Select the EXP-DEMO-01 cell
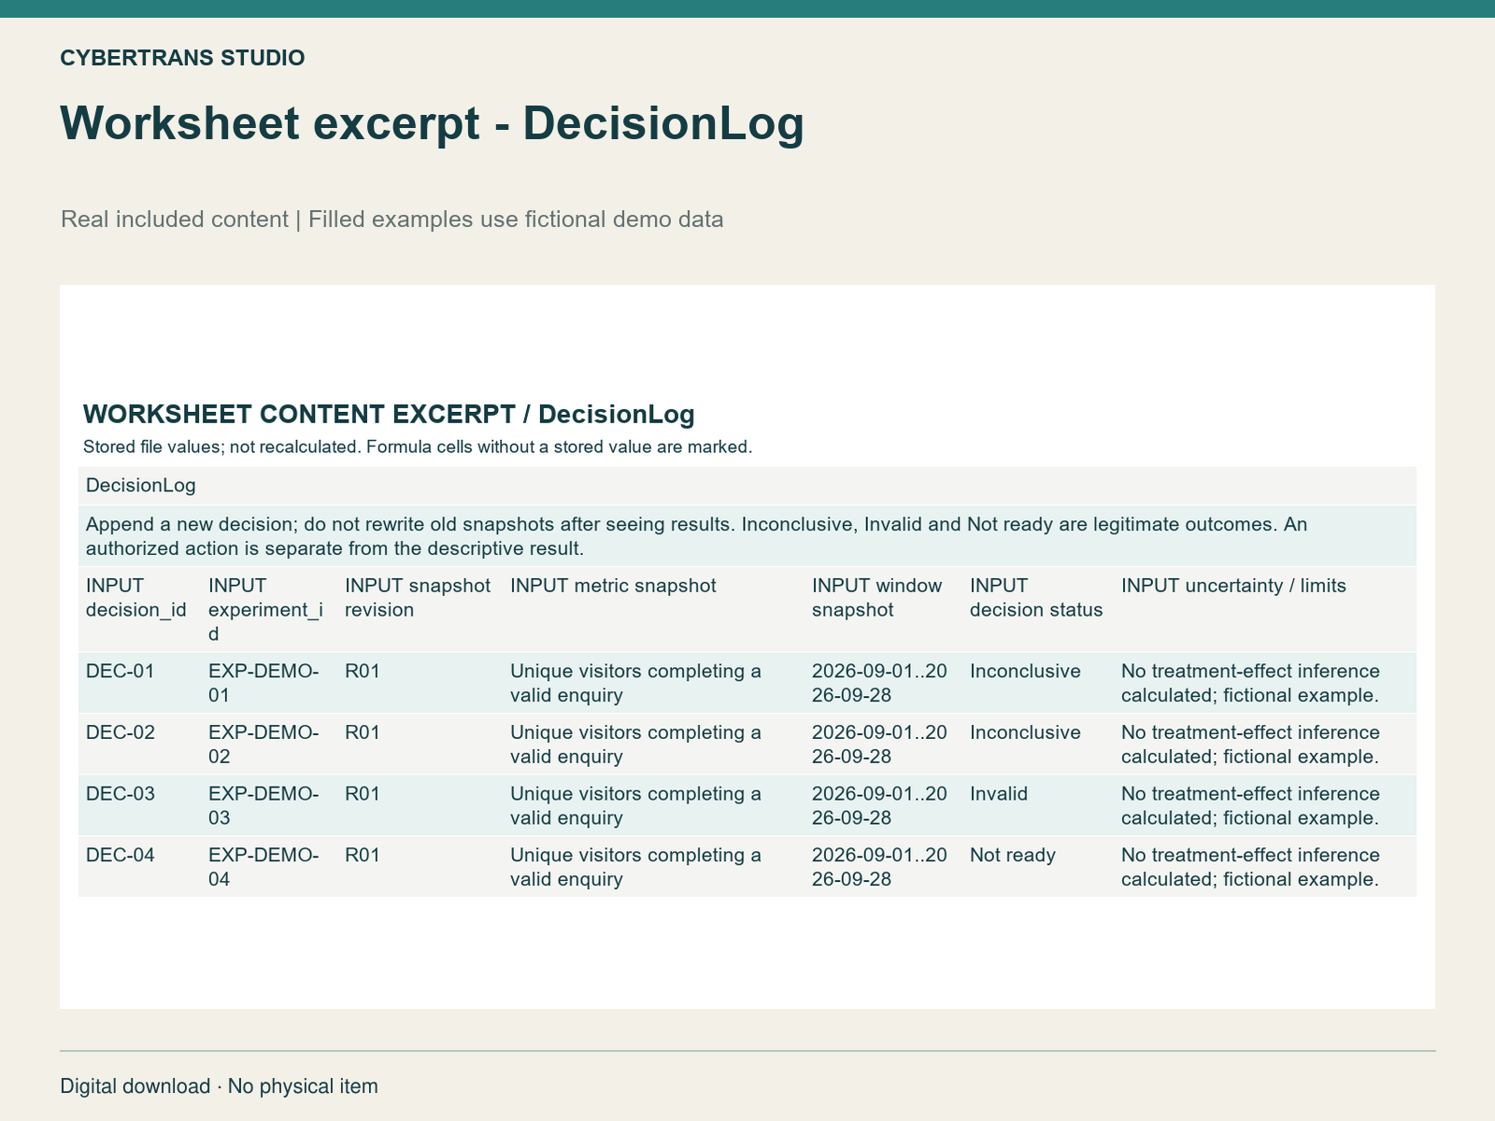 [263, 684]
